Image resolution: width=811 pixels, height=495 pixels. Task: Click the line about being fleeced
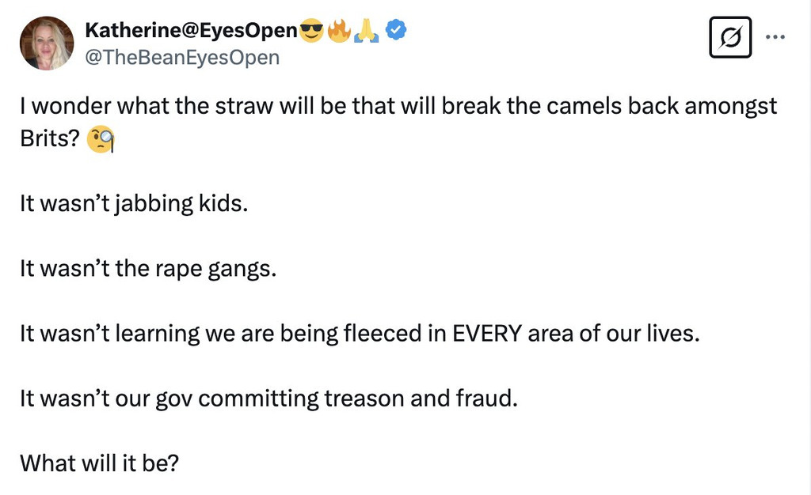tap(360, 333)
